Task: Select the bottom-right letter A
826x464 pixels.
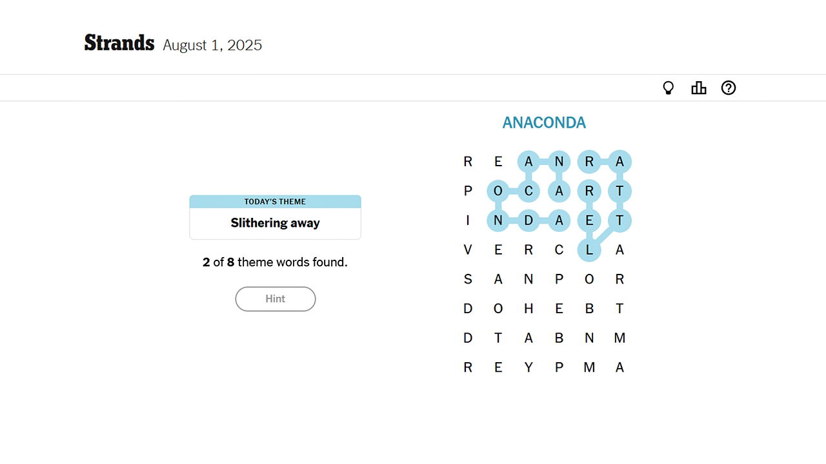Action: 619,367
